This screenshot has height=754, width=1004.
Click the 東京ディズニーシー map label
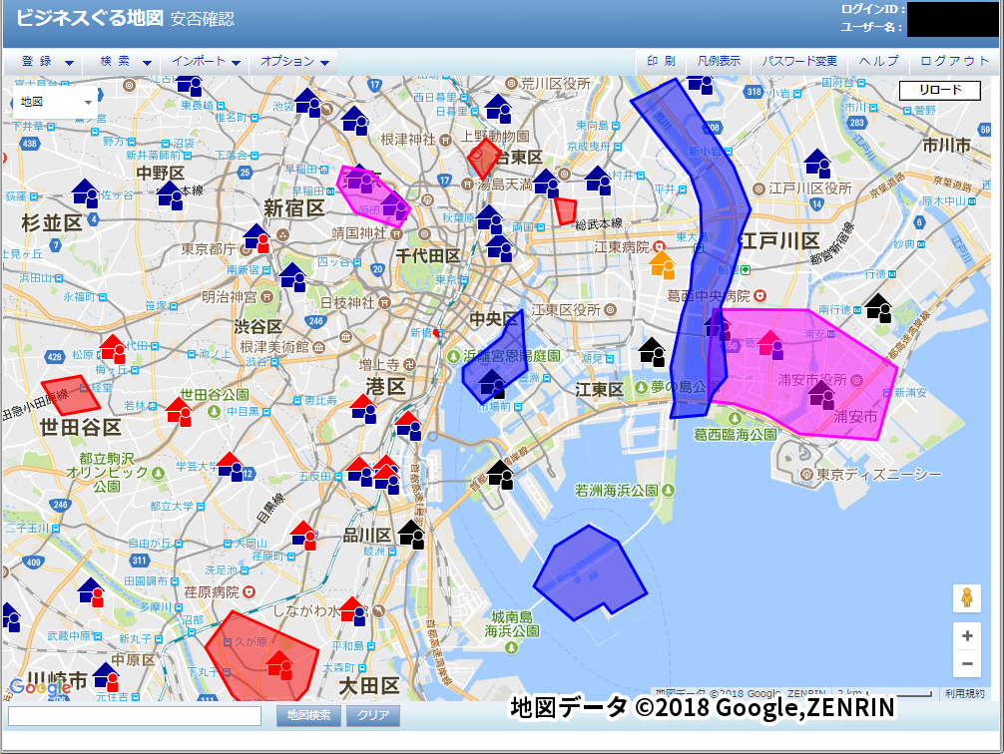coord(879,475)
